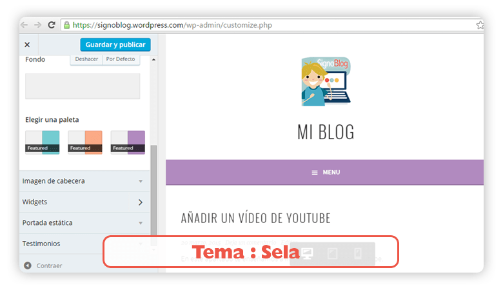503x290 pixels.
Task: Open the Widgets panel
Action: tap(84, 202)
